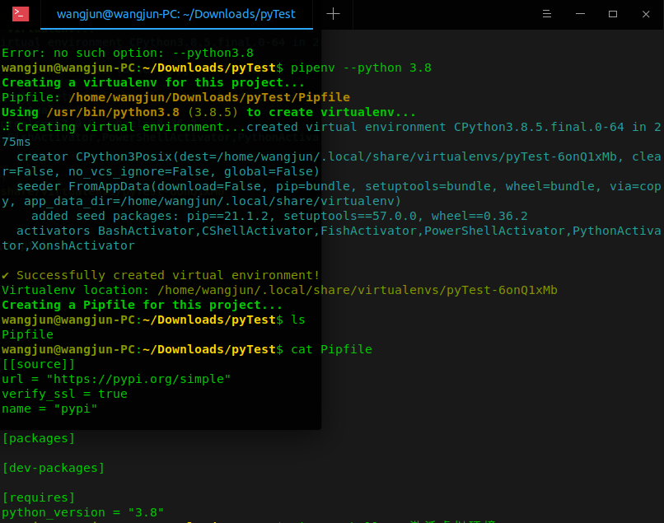Click 'verify_ssl = true' line
This screenshot has width=664, height=523.
64,394
